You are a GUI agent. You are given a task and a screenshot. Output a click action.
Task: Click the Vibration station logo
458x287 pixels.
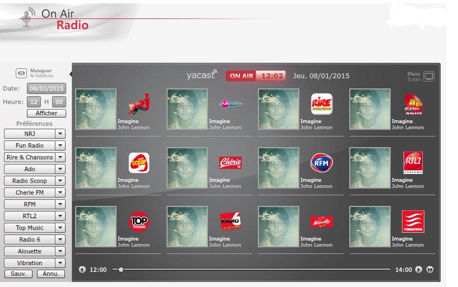(413, 222)
